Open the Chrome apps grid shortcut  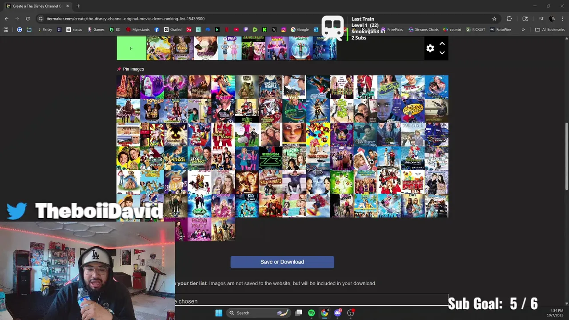6,30
